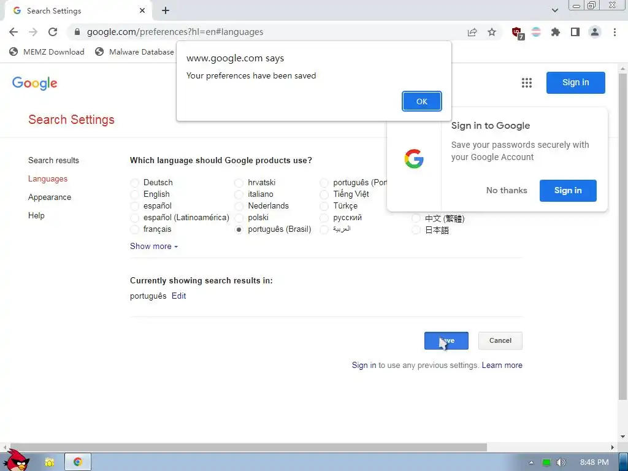Click the browser forward arrow
The height and width of the screenshot is (471, 628).
point(33,32)
